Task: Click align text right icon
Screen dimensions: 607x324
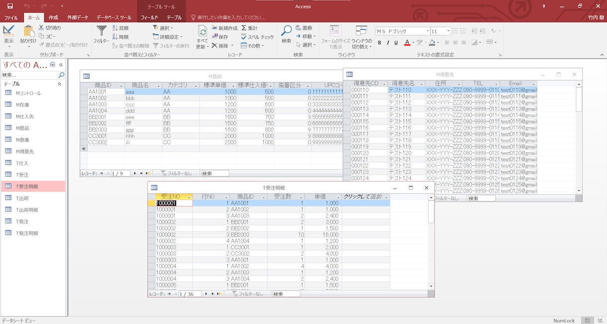Action: click(x=463, y=43)
